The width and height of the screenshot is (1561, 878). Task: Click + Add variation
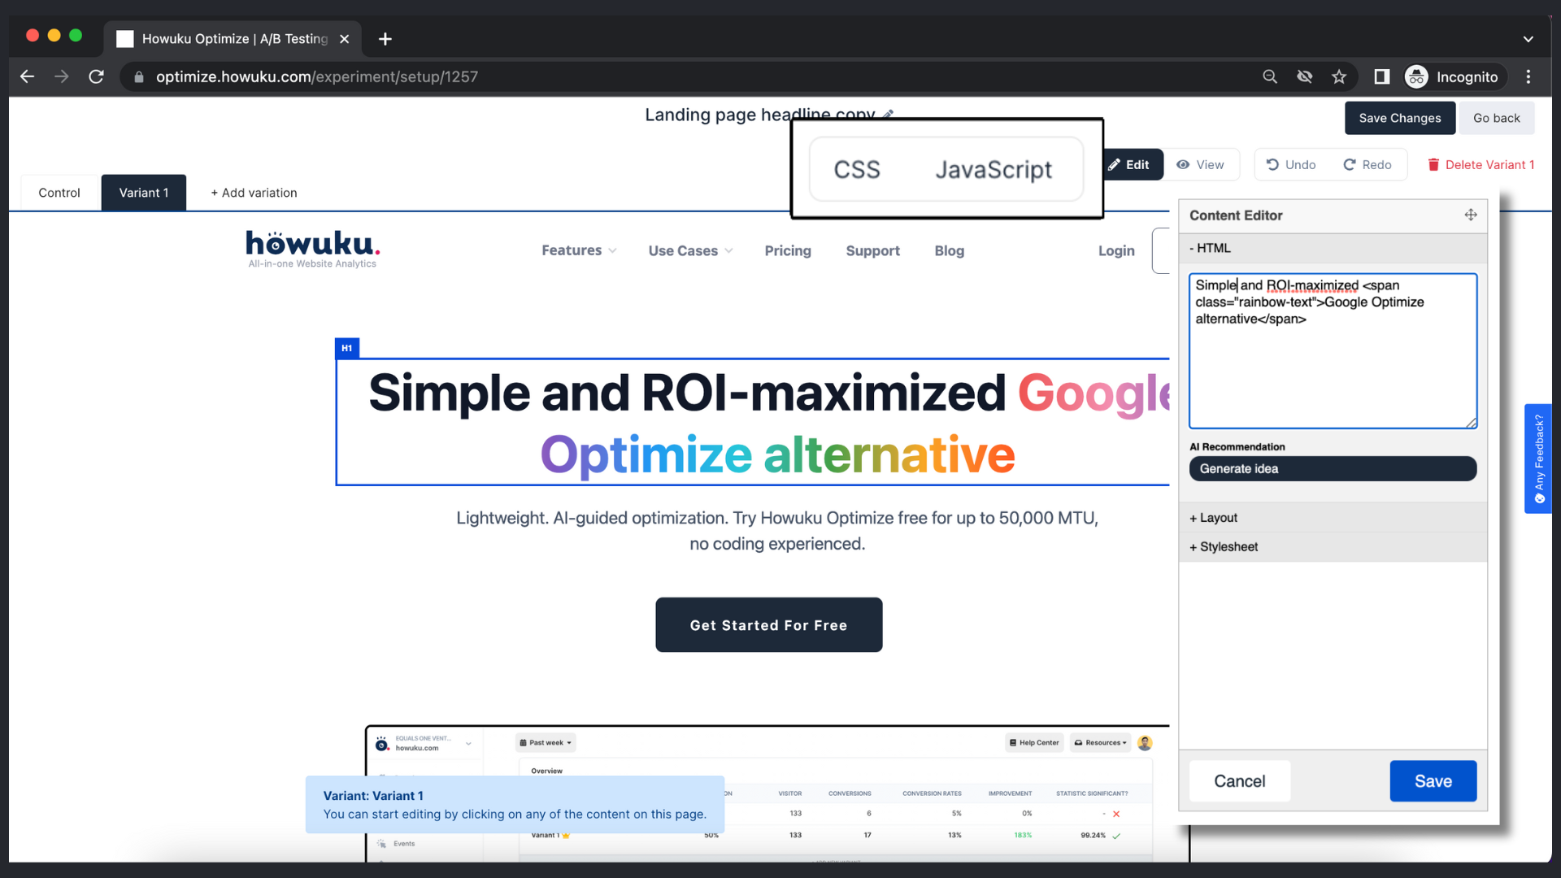click(254, 193)
